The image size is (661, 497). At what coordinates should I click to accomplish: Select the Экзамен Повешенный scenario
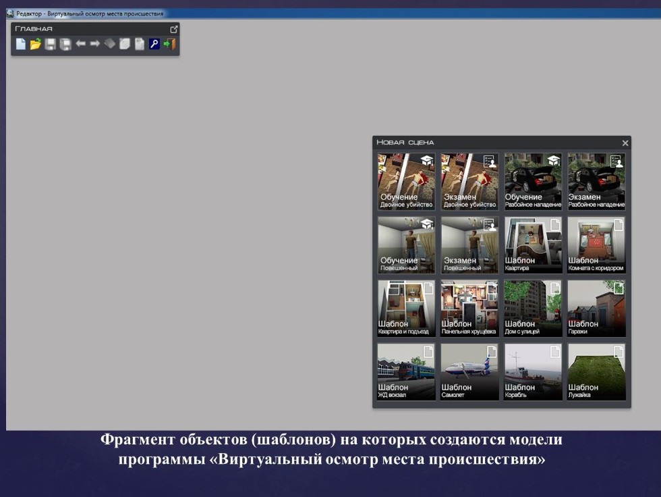click(x=469, y=244)
